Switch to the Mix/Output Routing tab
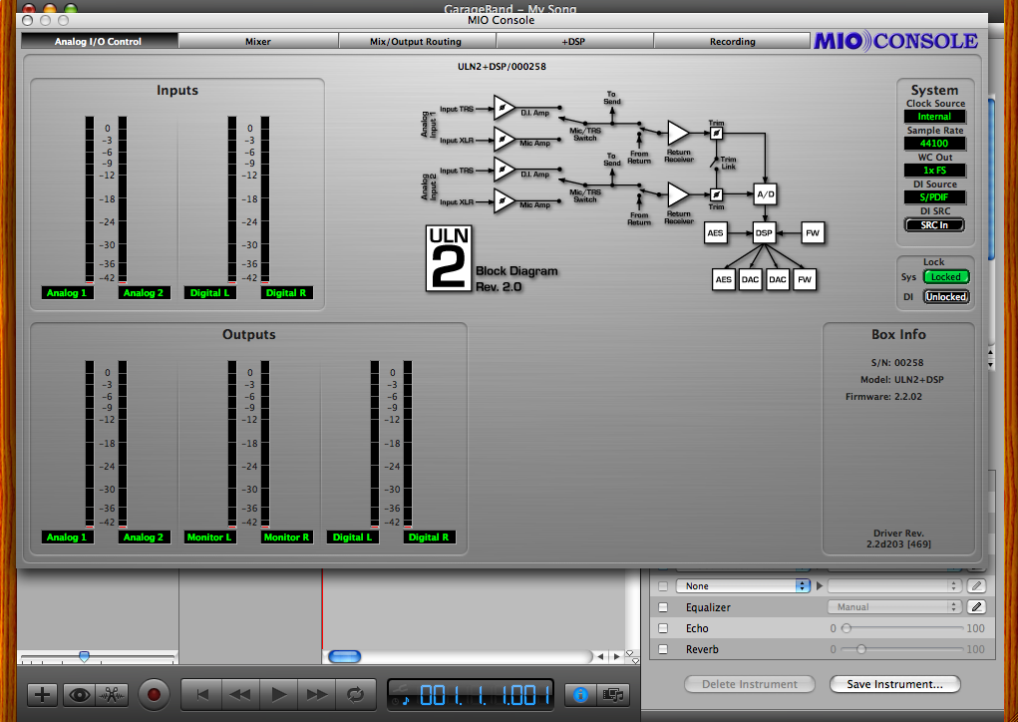 point(416,42)
